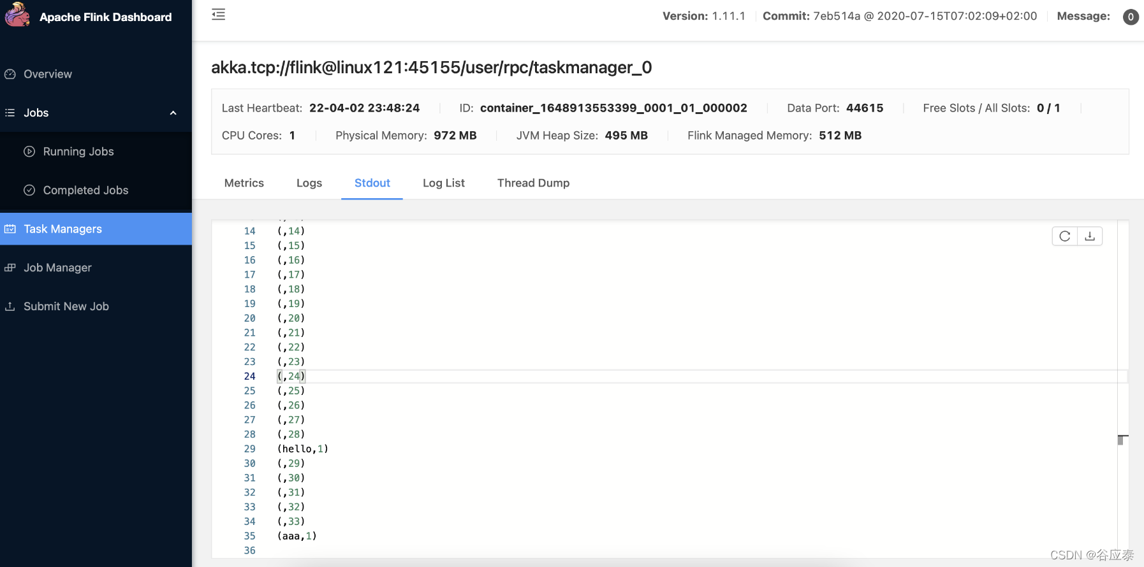Click the container ID value
This screenshot has height=567, width=1144.
pyautogui.click(x=613, y=108)
